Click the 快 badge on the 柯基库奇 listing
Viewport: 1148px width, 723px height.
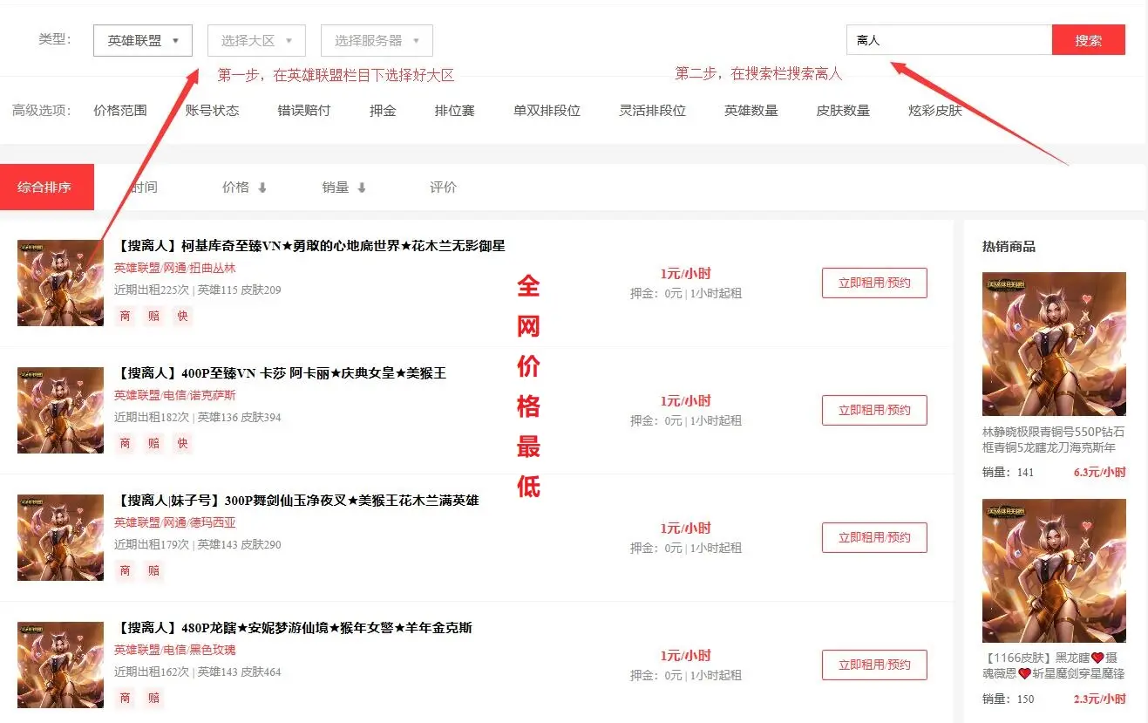tap(182, 316)
